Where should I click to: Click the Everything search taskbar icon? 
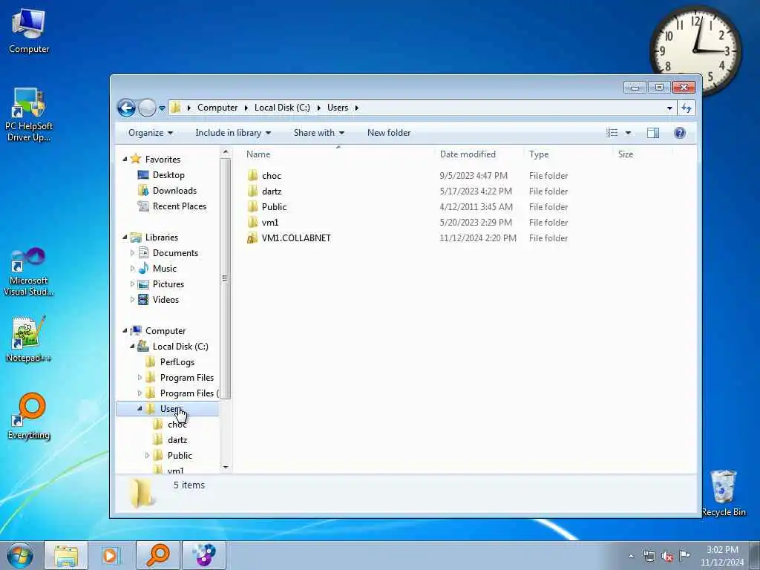(x=157, y=555)
